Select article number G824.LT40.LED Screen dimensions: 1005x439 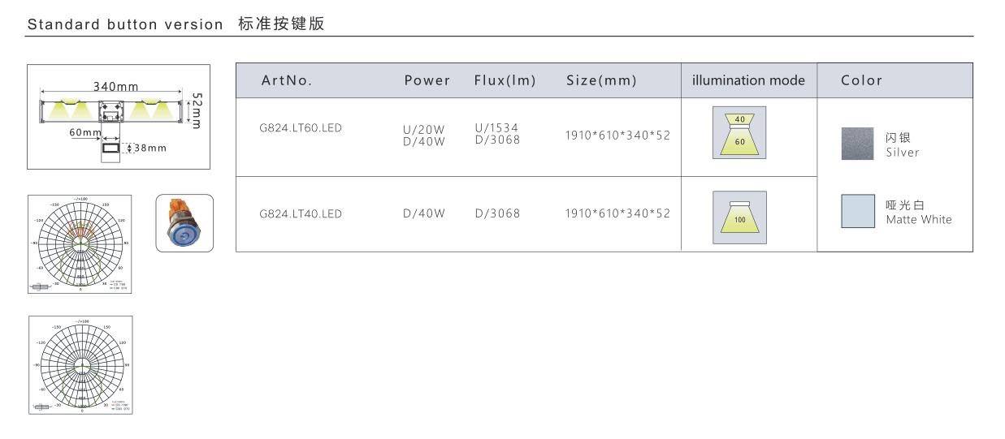tap(301, 214)
